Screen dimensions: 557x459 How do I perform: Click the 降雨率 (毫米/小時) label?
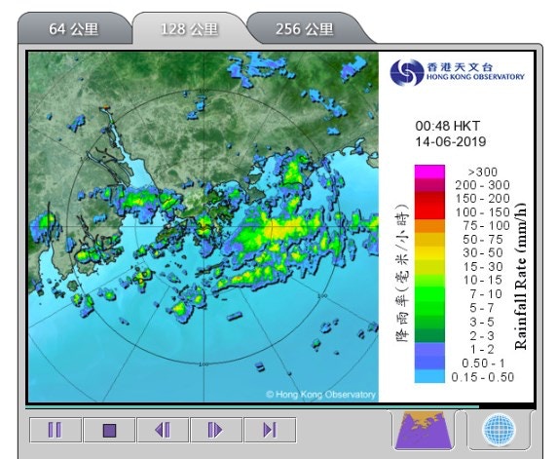[402, 273]
